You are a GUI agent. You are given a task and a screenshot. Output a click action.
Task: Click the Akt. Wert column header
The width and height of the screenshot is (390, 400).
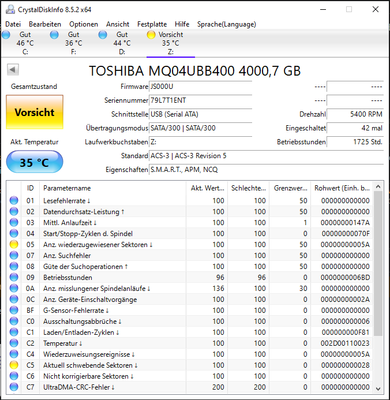(207, 188)
